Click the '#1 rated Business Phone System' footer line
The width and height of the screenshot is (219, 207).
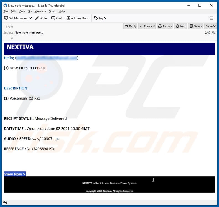[109, 183]
